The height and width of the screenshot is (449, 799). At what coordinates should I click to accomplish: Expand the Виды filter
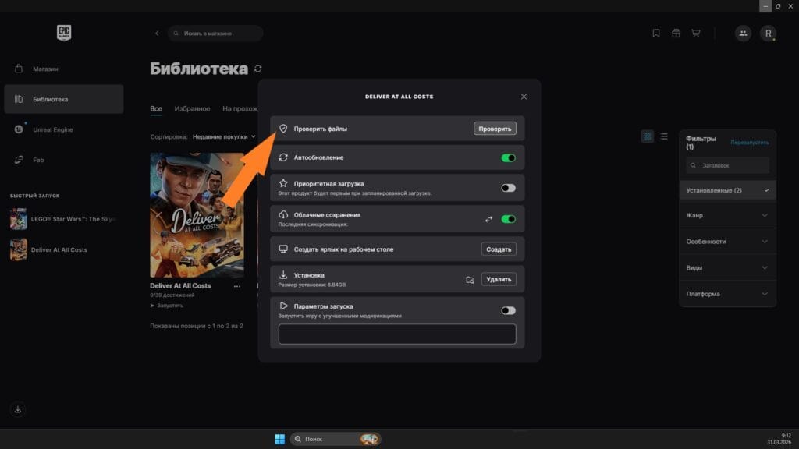728,268
